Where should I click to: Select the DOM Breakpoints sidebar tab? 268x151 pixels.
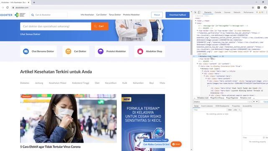pos(222,106)
